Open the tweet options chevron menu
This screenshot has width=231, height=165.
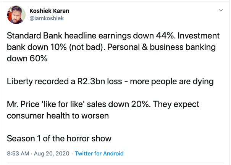(x=221, y=10)
